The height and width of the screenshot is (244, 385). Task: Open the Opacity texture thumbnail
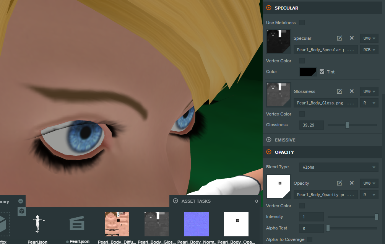click(278, 187)
